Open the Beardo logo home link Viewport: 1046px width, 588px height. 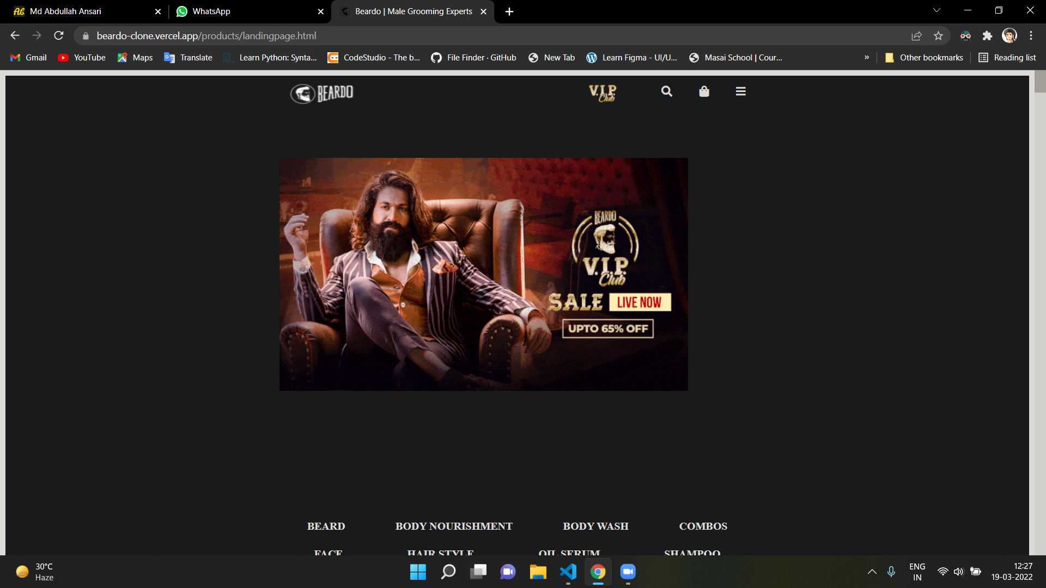coord(321,93)
